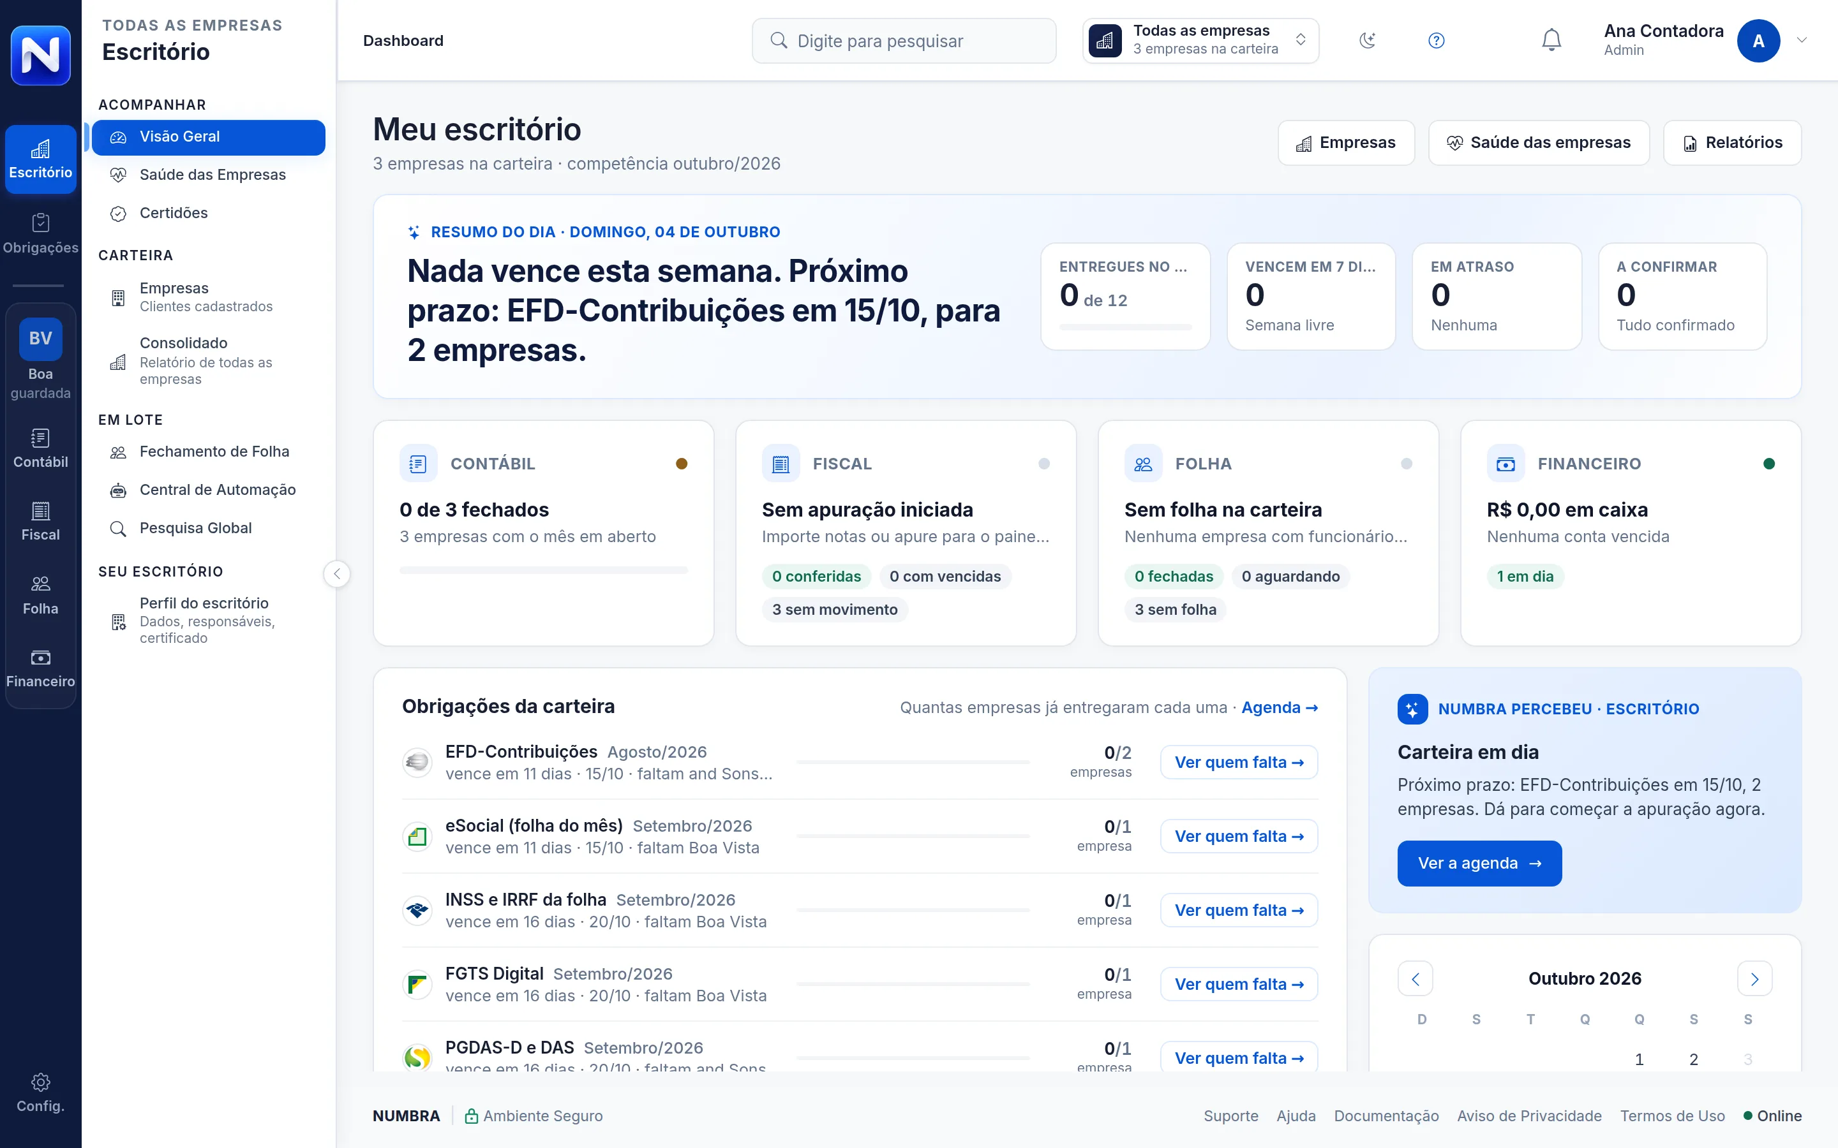Open the Fiscal module icon

40,522
